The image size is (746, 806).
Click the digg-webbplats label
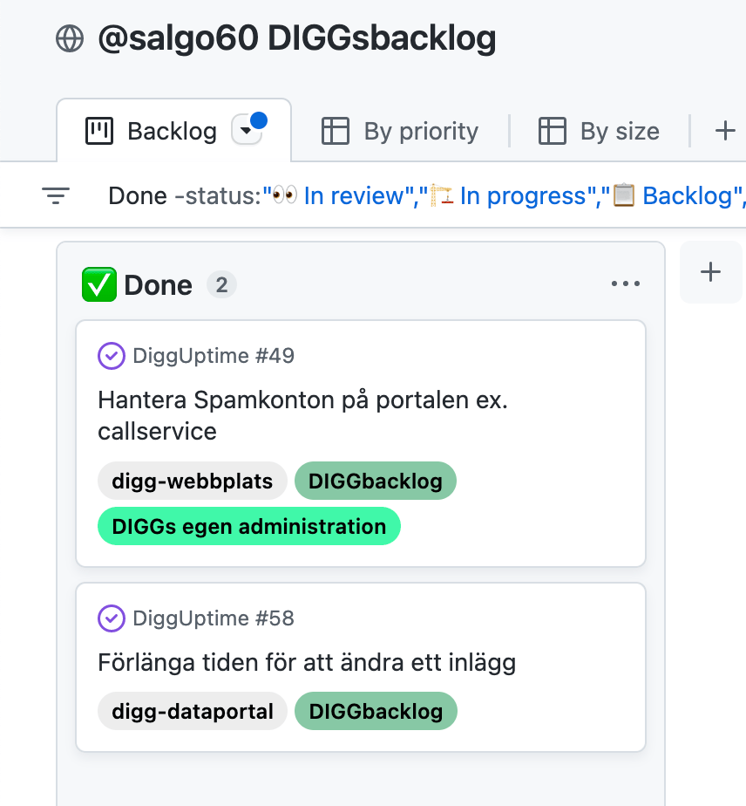coord(192,481)
